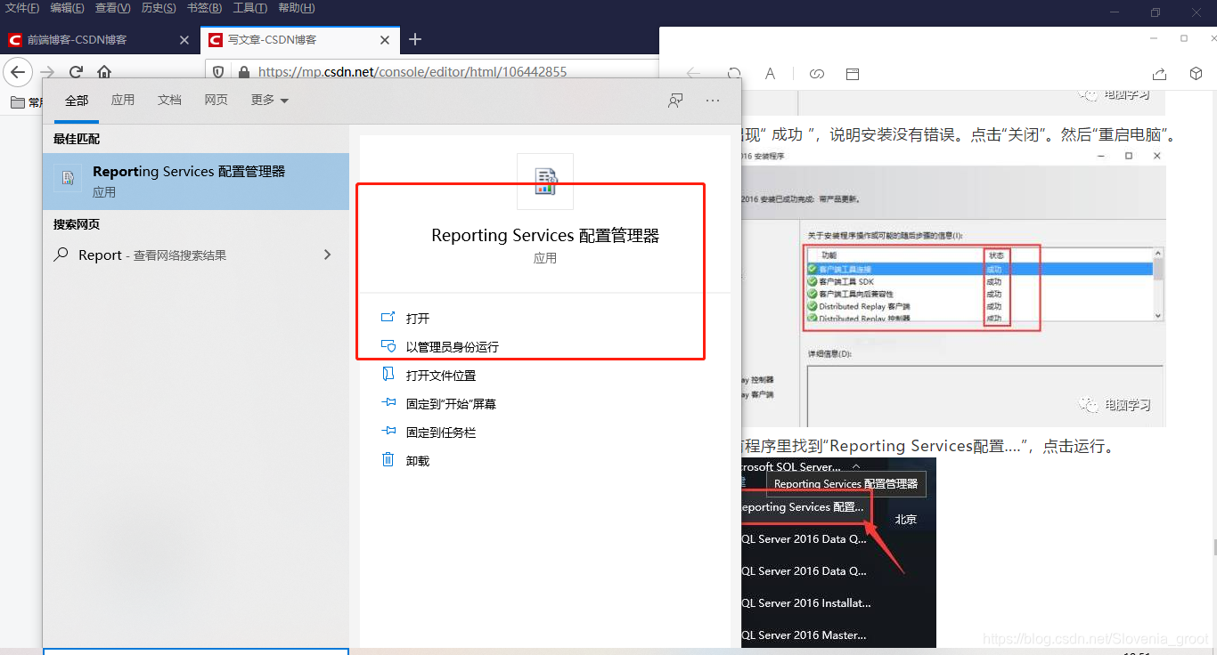Focus the mp.csdn.net address bar
The height and width of the screenshot is (655, 1217).
(x=412, y=72)
